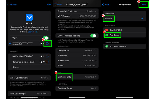Tap Add Search Domain label
This screenshot has height=99, width=154.
(118, 46)
